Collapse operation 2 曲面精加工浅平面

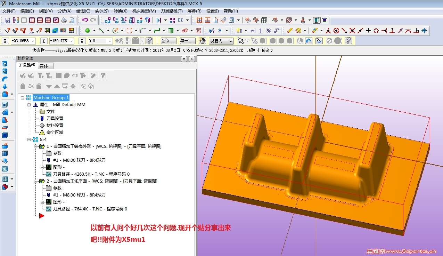click(x=35, y=181)
